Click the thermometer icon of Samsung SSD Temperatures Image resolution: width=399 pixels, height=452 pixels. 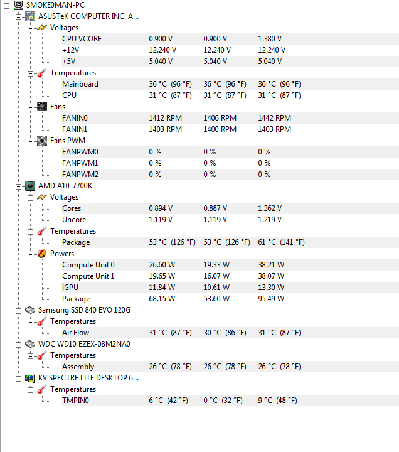point(42,321)
